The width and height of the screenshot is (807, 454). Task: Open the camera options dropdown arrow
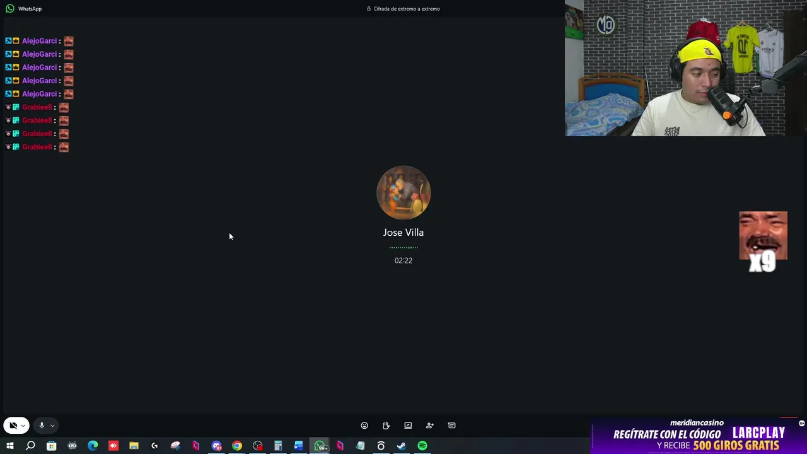click(x=23, y=426)
